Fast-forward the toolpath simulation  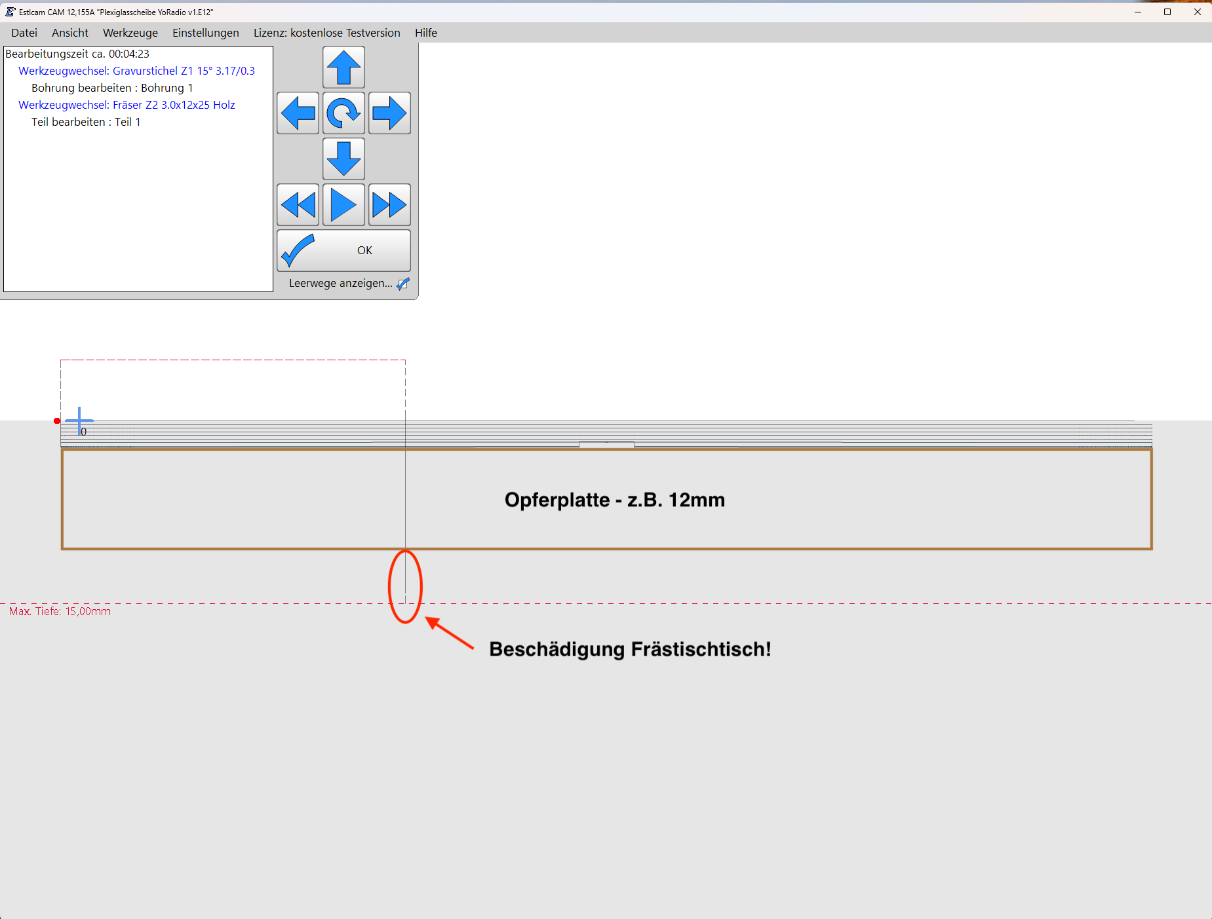coord(389,205)
